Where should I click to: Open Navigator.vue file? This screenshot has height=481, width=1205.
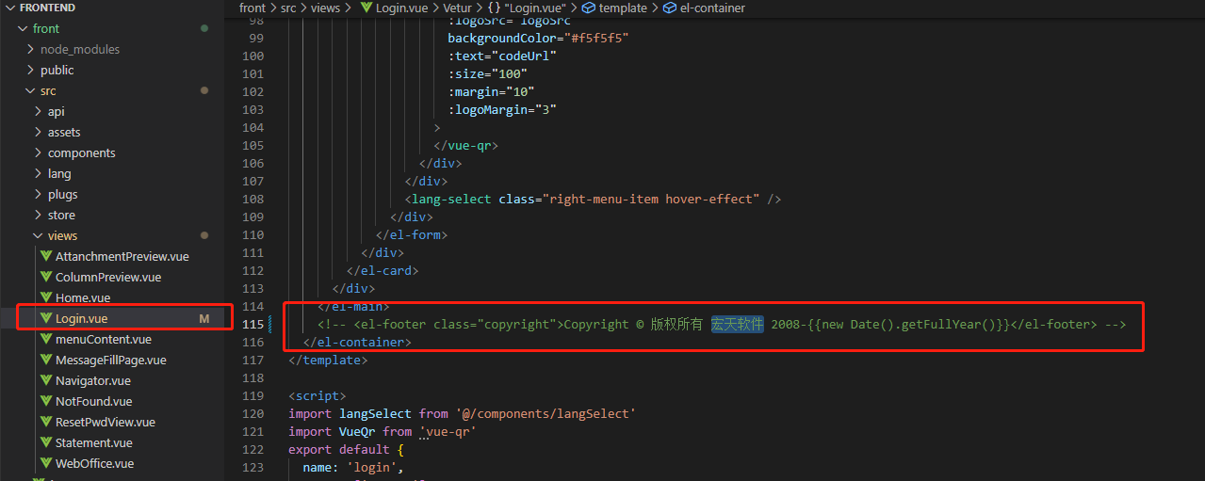93,380
